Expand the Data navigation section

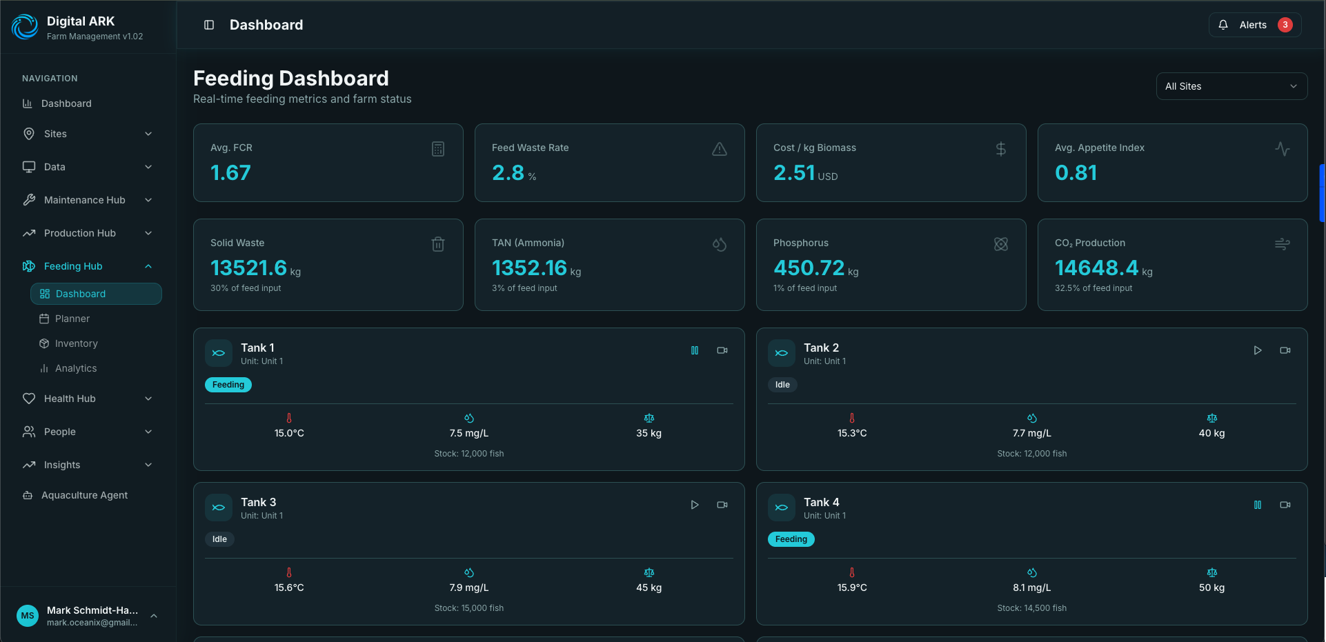(88, 167)
